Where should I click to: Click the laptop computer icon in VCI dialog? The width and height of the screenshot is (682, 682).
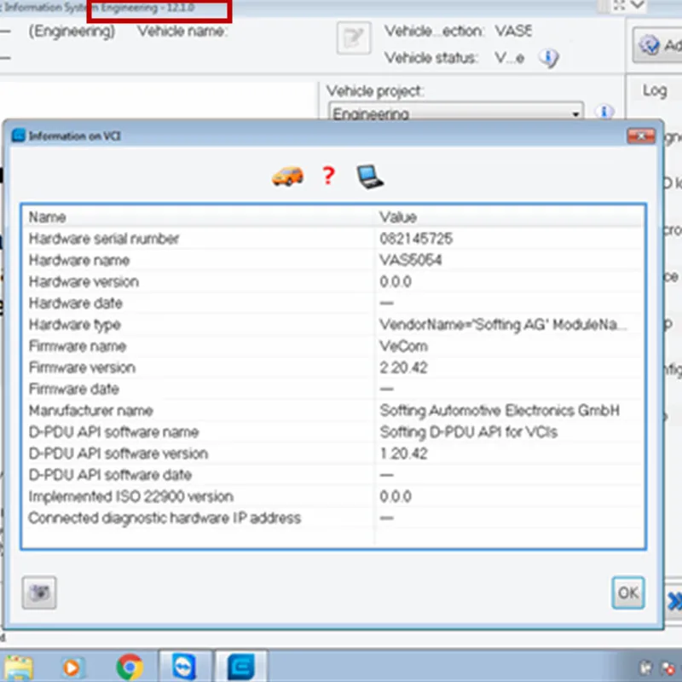pos(370,176)
